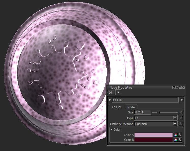
Task: Switch to the Node tab
Action: 131,107
